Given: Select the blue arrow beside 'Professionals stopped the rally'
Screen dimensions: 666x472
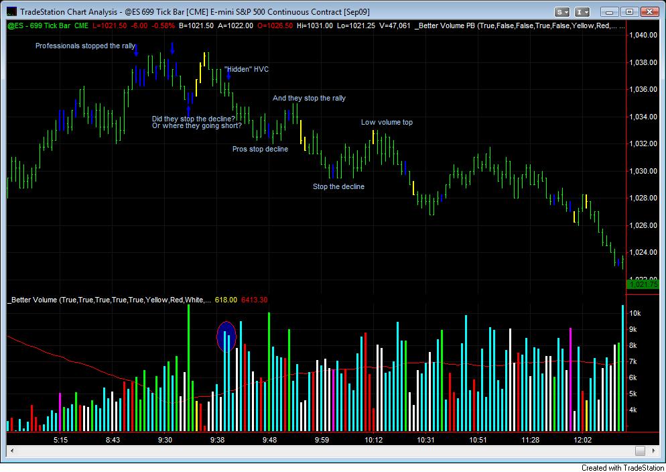Looking at the screenshot, I should tap(136, 50).
